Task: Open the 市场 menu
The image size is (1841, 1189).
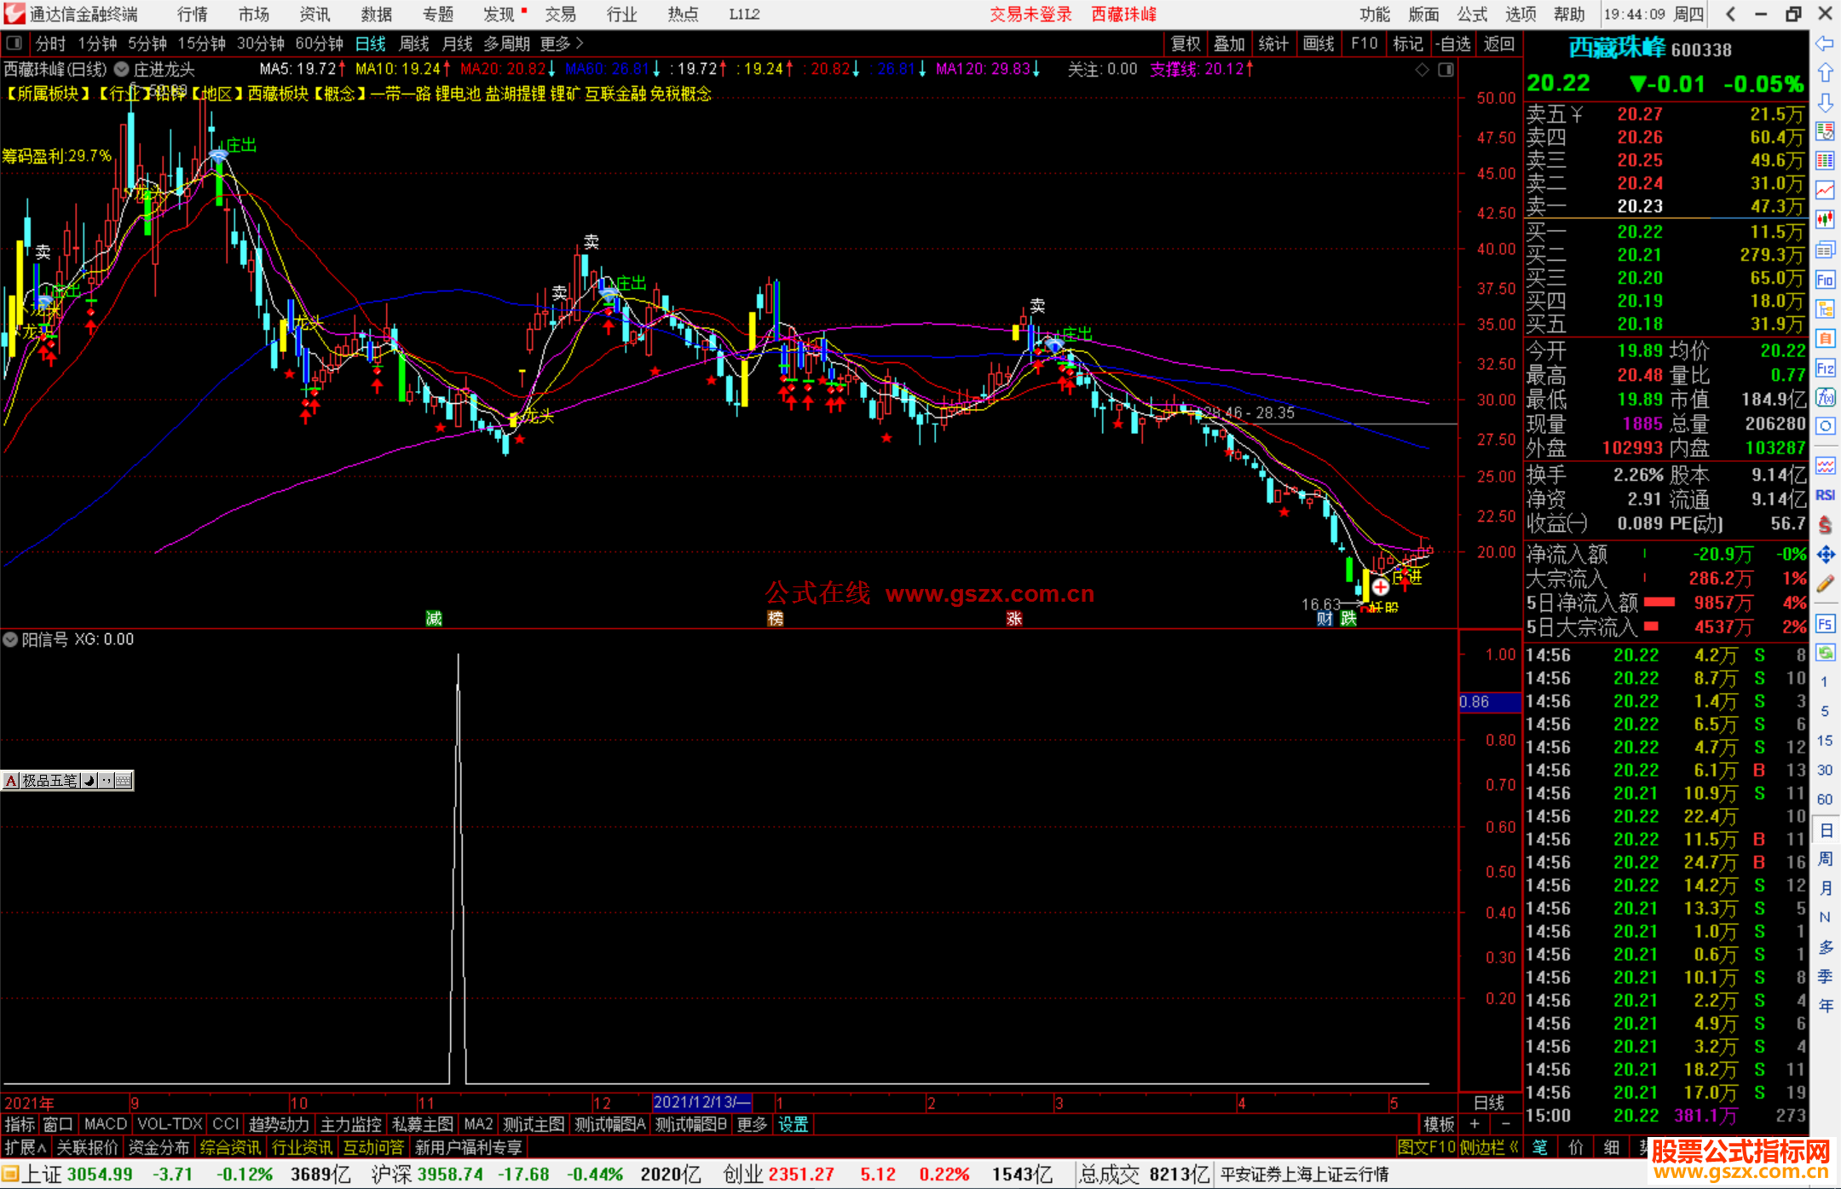Action: (x=254, y=14)
